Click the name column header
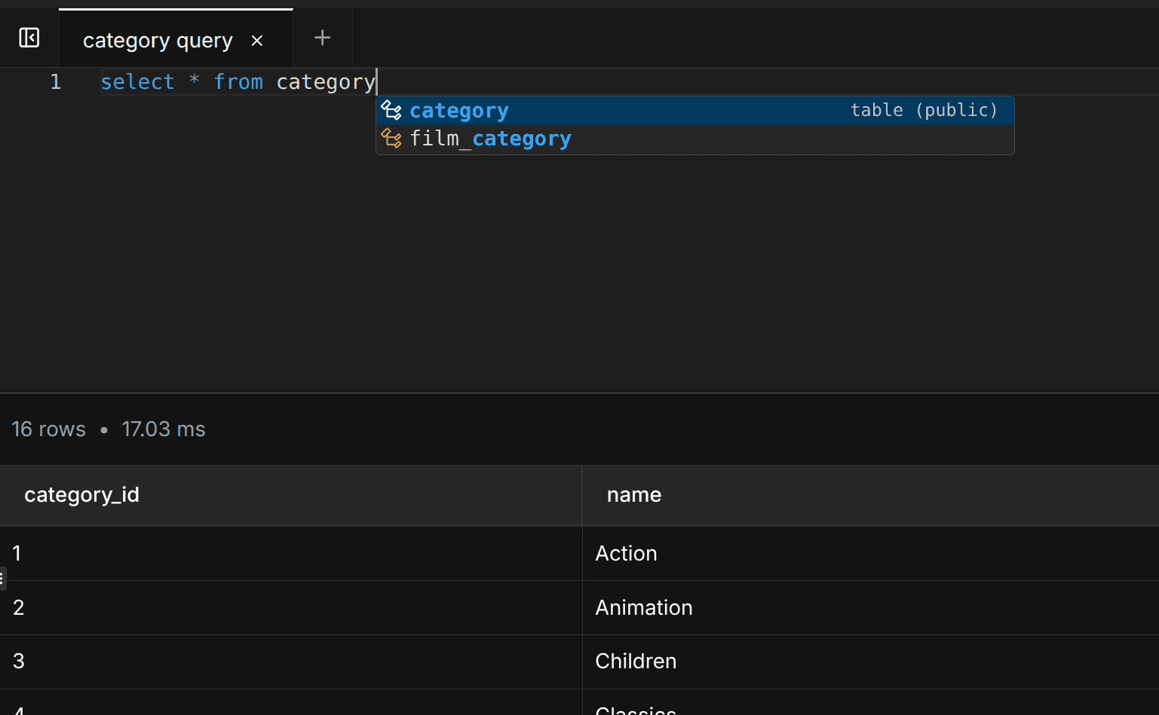Image resolution: width=1159 pixels, height=715 pixels. tap(633, 495)
